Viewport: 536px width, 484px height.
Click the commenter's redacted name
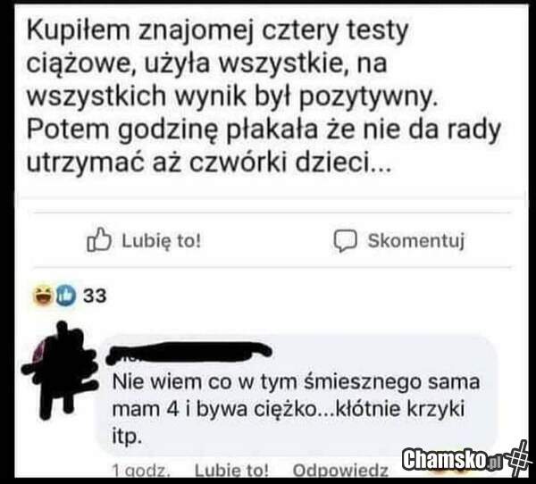pyautogui.click(x=188, y=353)
